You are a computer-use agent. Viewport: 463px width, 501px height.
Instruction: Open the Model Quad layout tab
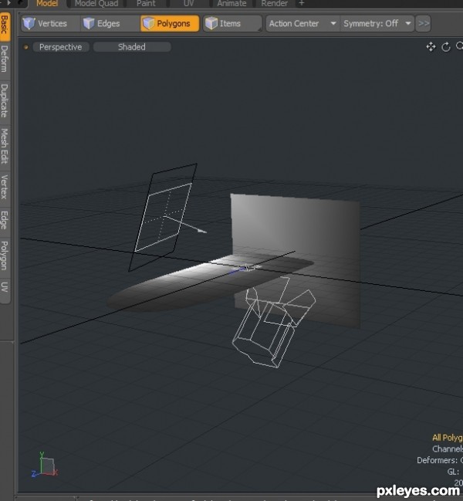(x=96, y=4)
